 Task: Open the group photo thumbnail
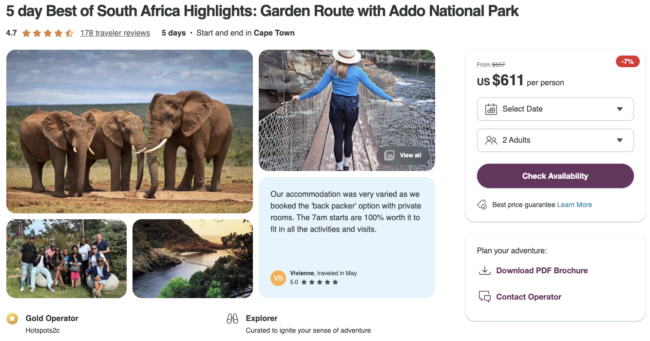tap(66, 259)
